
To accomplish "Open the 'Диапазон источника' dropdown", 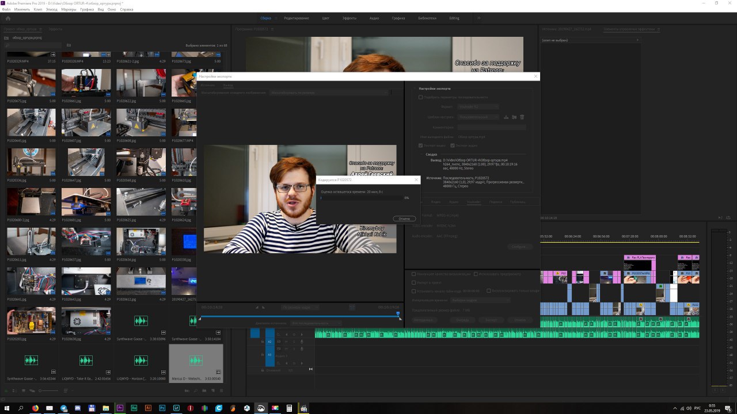I will pyautogui.click(x=316, y=323).
